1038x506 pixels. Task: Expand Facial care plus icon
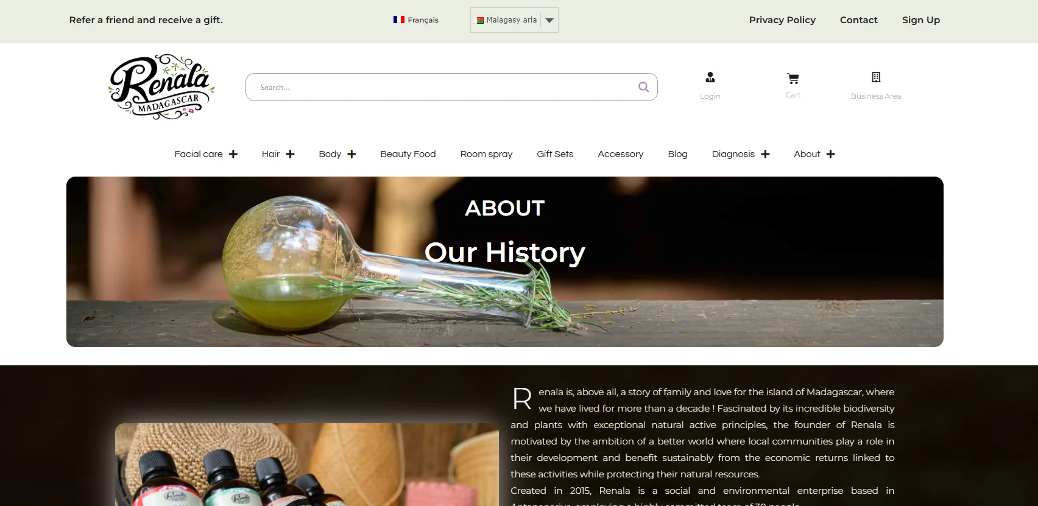click(233, 154)
